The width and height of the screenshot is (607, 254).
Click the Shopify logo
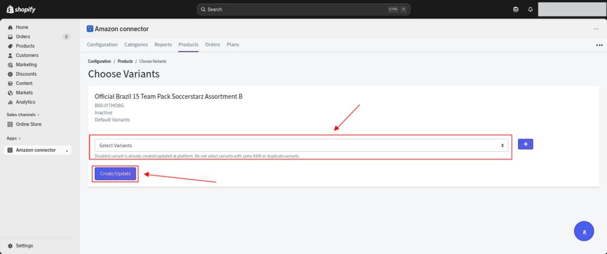click(21, 9)
